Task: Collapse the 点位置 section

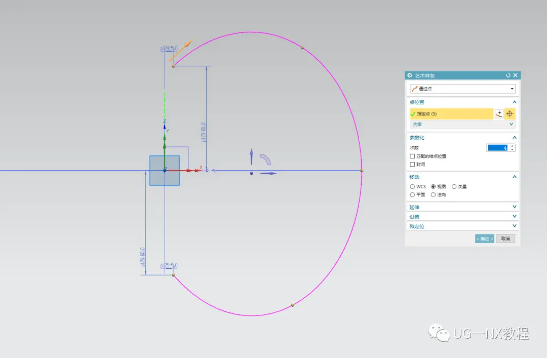Action: pos(514,102)
